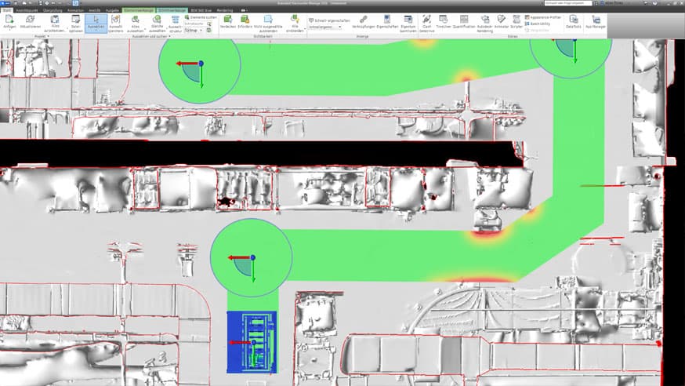This screenshot has height=386, width=685.
Task: Click the Alles zurücksetzen icon
Action: click(55, 24)
